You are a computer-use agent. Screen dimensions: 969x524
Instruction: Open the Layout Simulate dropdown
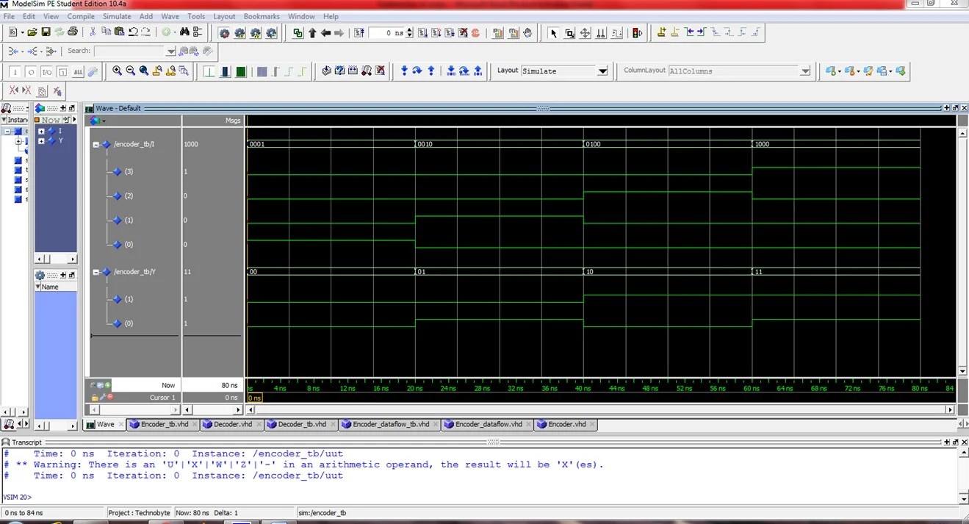(x=602, y=71)
